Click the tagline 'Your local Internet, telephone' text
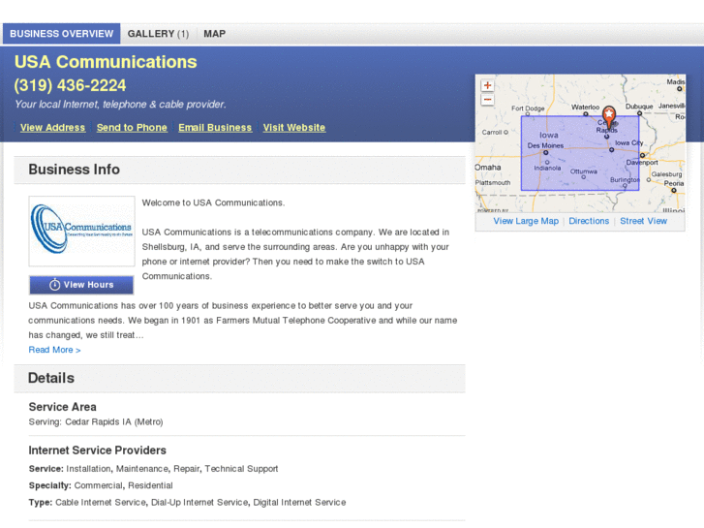This screenshot has height=528, width=704. click(120, 105)
